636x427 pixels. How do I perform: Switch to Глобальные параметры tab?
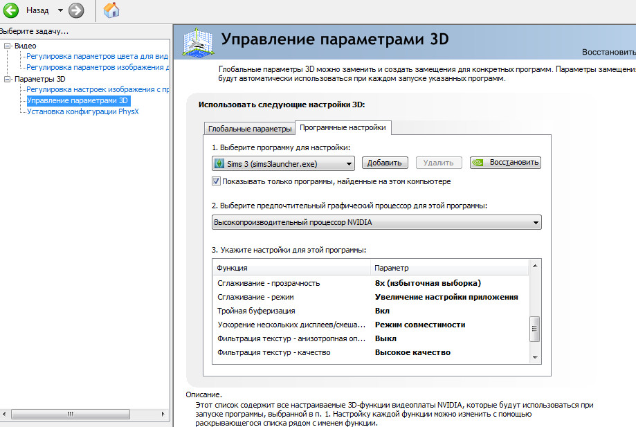(249, 129)
